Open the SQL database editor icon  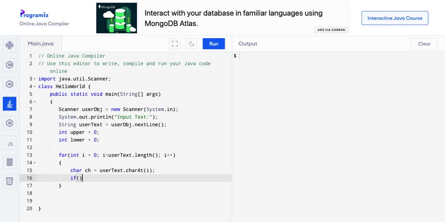click(x=10, y=162)
